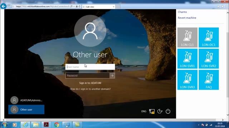Viewport: 229px width, 128px height.
Task: Close the Lab view tab
Action: (x=114, y=7)
